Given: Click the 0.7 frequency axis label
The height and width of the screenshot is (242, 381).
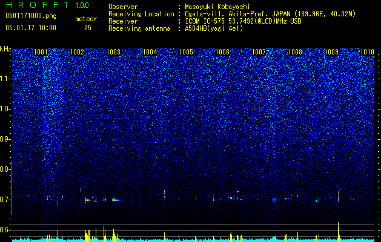Looking at the screenshot, I should click(5, 200).
